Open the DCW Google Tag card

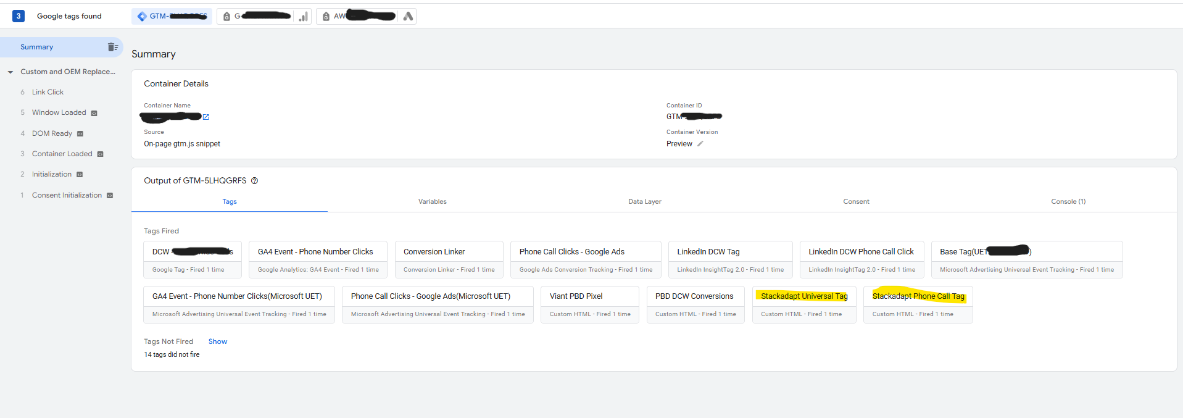(193, 259)
